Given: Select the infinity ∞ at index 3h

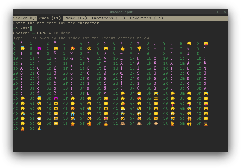Looking at the screenshot, I should tap(105, 93).
